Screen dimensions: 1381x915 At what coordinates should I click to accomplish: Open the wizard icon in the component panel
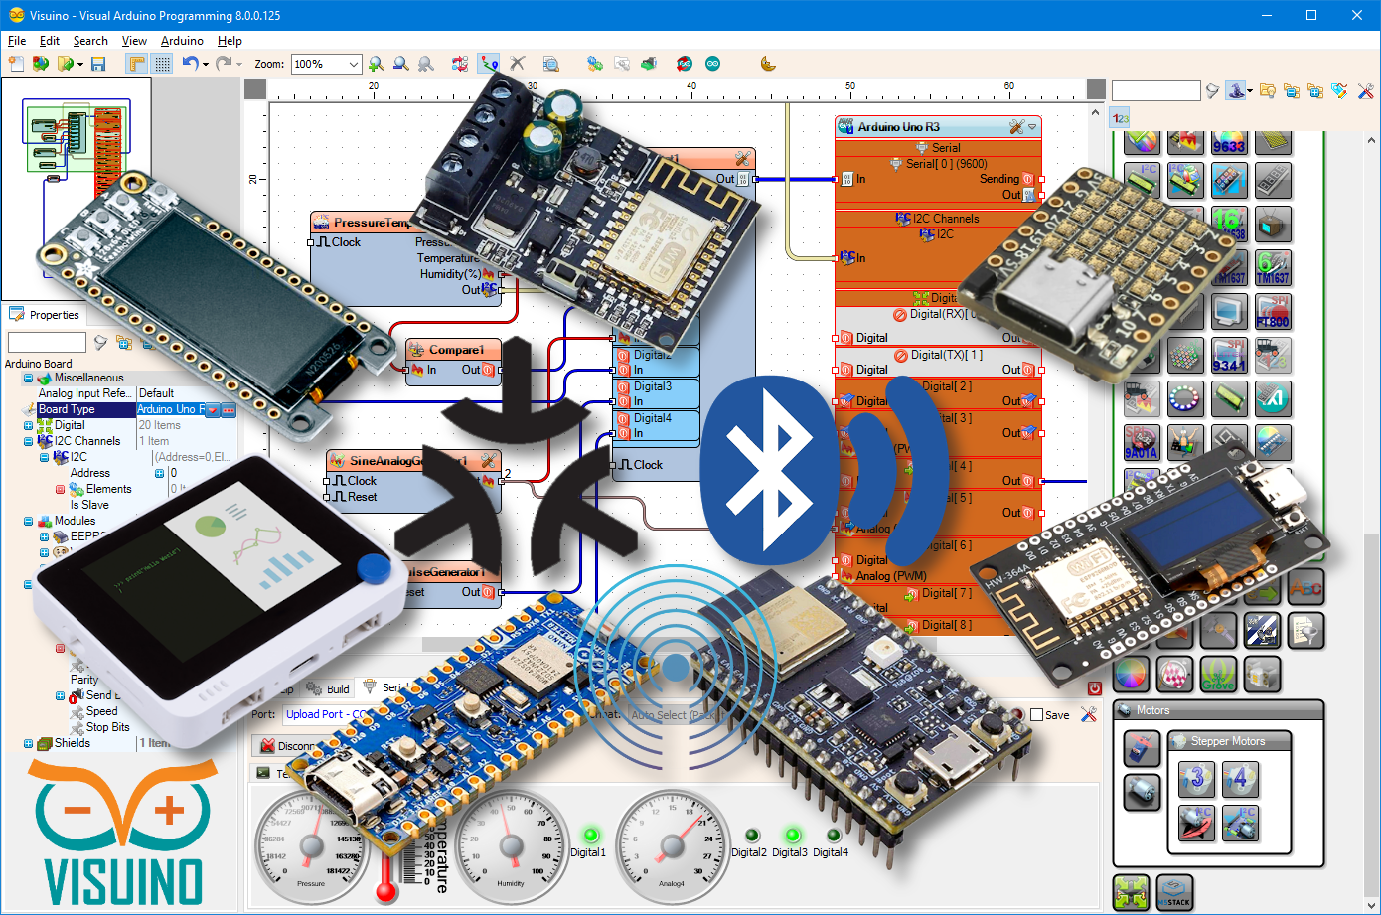click(x=1237, y=90)
